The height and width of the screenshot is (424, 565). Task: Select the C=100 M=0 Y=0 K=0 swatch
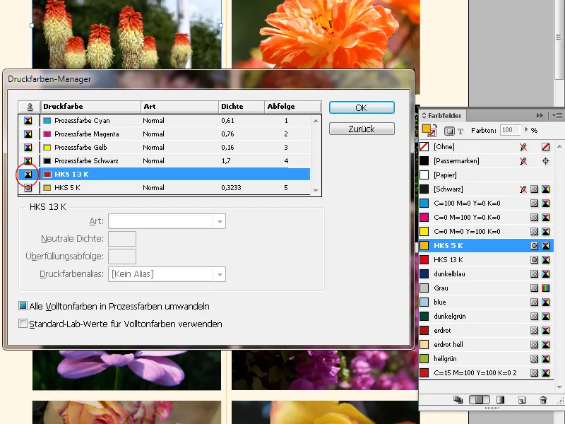[470, 203]
